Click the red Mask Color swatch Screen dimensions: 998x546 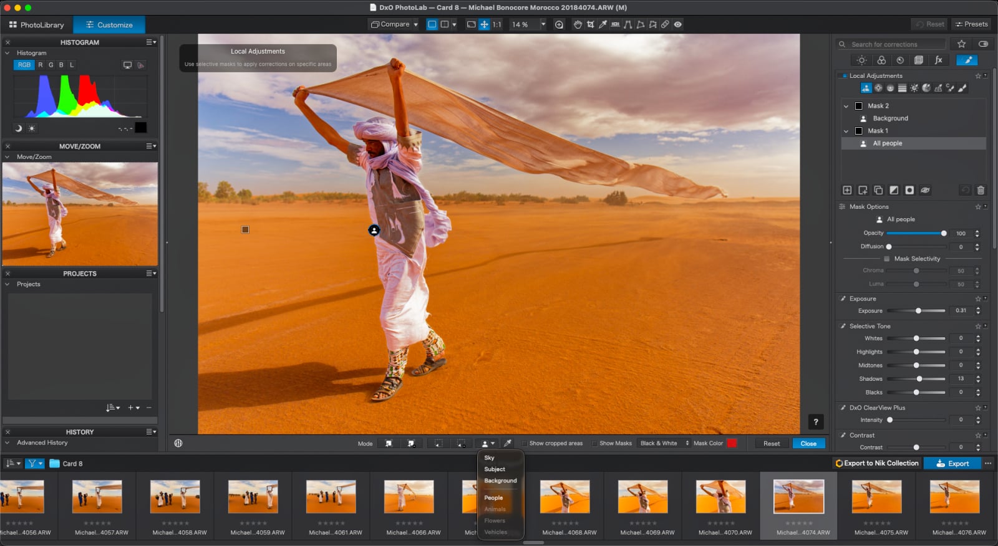point(732,443)
